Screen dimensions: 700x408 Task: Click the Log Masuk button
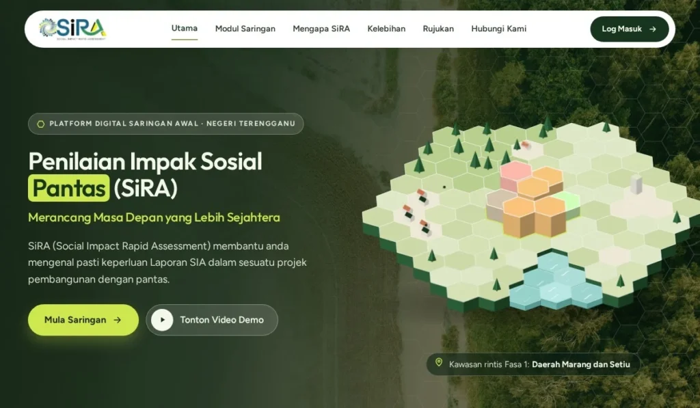pyautogui.click(x=630, y=29)
